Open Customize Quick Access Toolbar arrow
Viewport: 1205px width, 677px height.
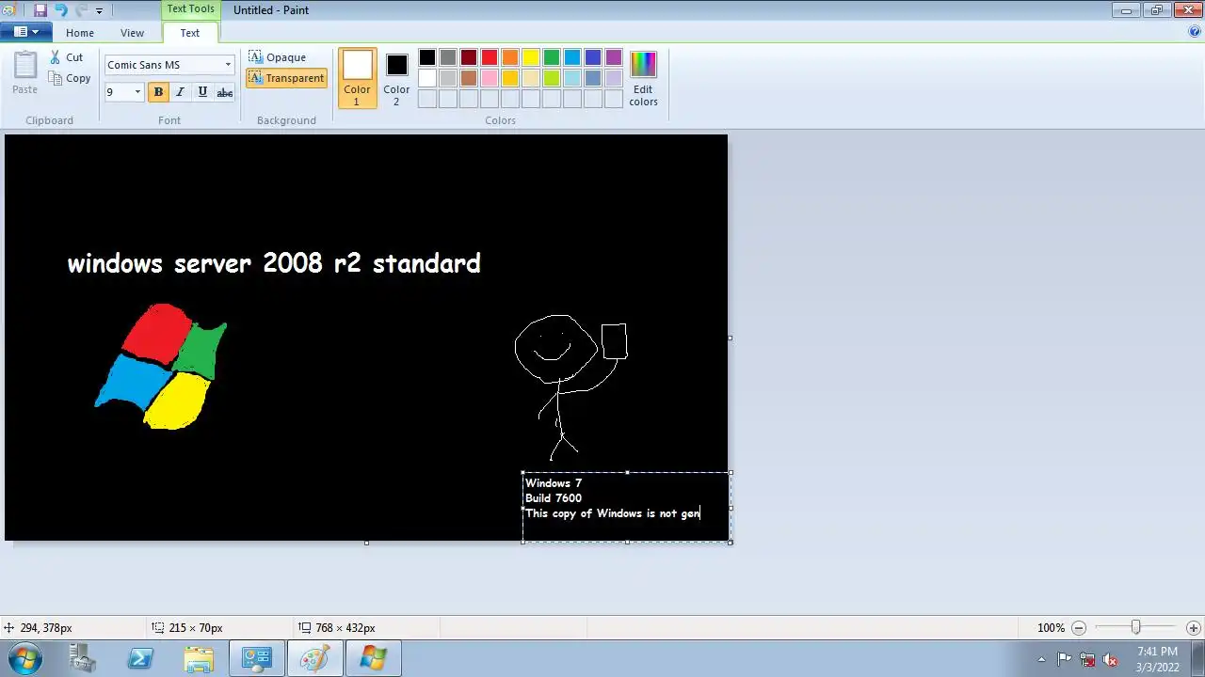point(99,11)
